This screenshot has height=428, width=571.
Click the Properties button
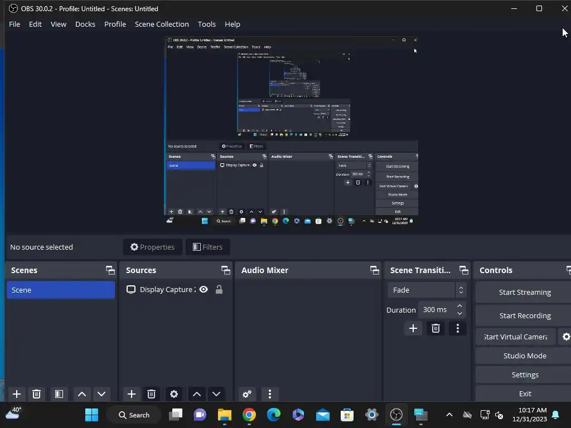pos(152,247)
